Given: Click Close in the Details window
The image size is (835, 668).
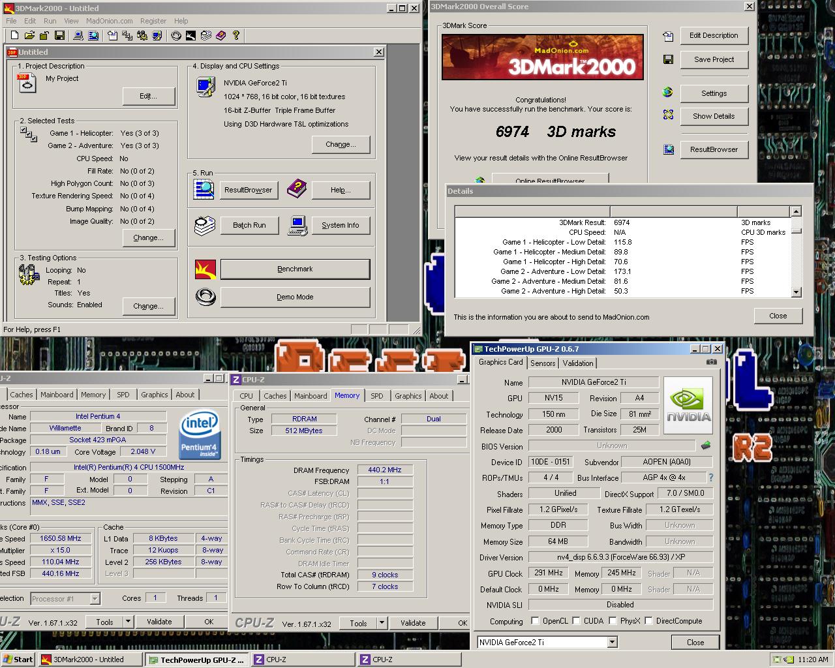Looking at the screenshot, I should pos(778,316).
